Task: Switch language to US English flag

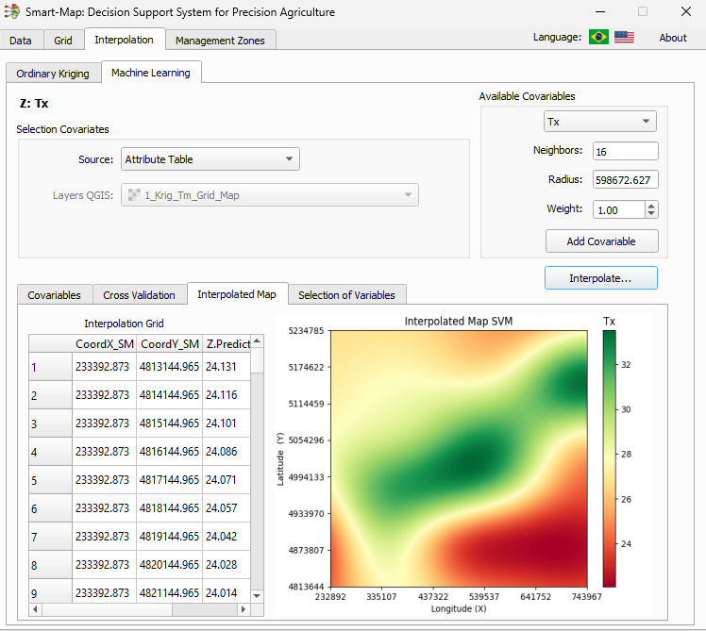Action: point(624,37)
